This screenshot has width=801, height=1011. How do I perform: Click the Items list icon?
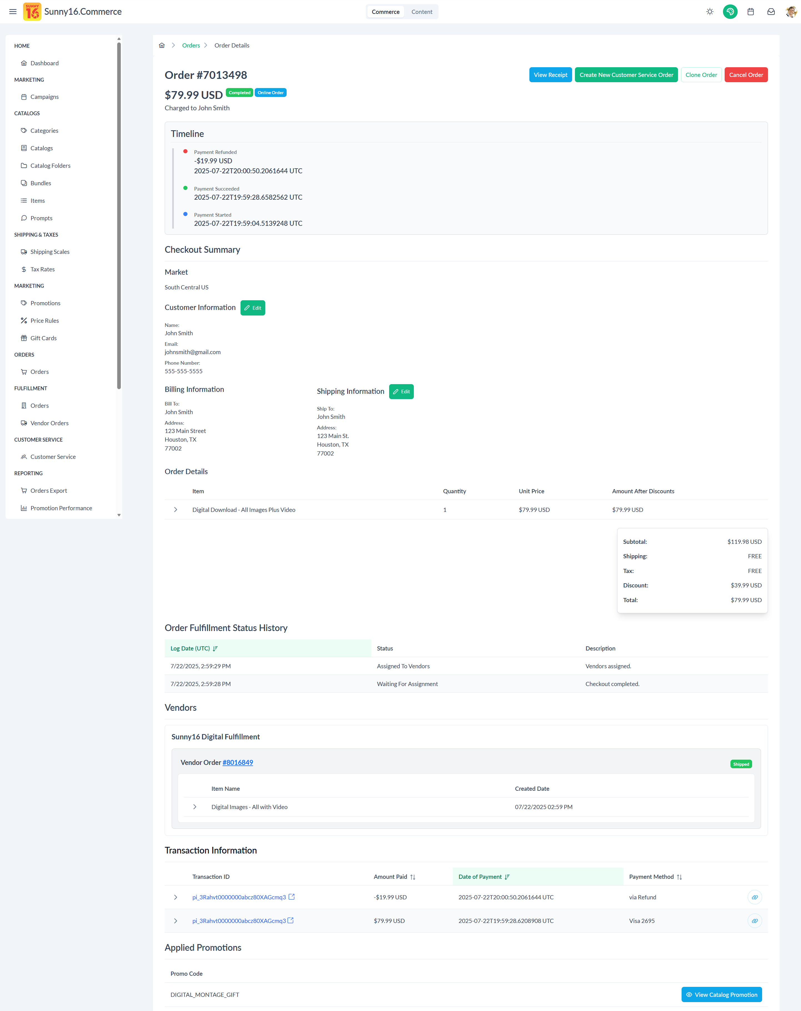coord(24,201)
